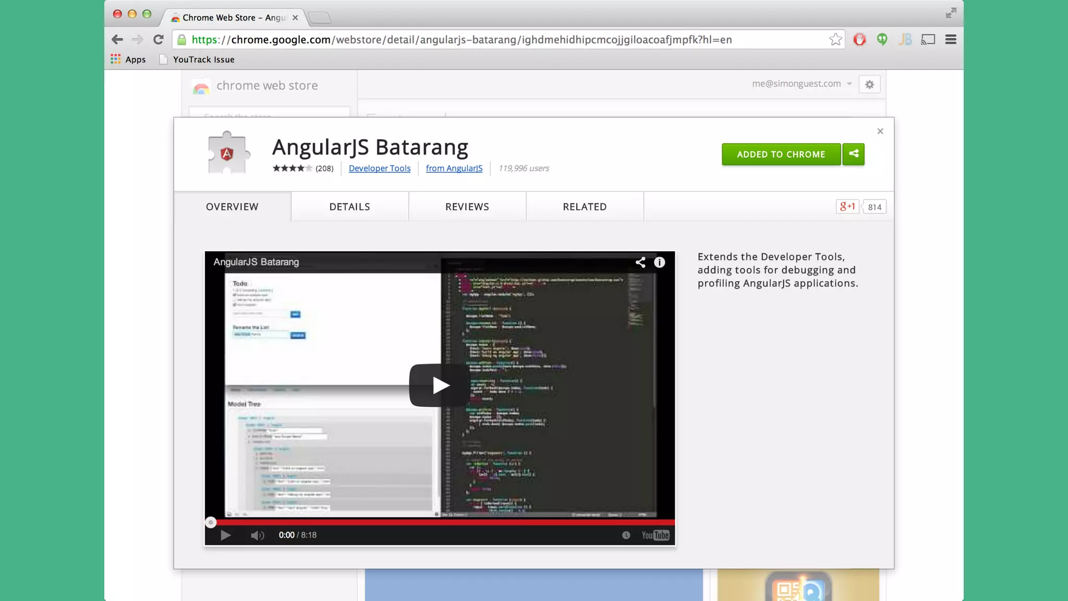Image resolution: width=1068 pixels, height=601 pixels.
Task: Expand the me@simonguest.com account dropdown
Action: tap(802, 84)
